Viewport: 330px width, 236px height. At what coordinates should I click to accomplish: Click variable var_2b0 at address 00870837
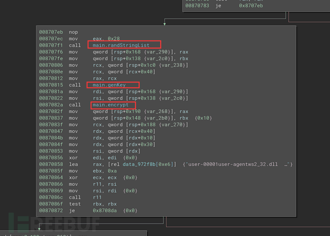pos(157,118)
